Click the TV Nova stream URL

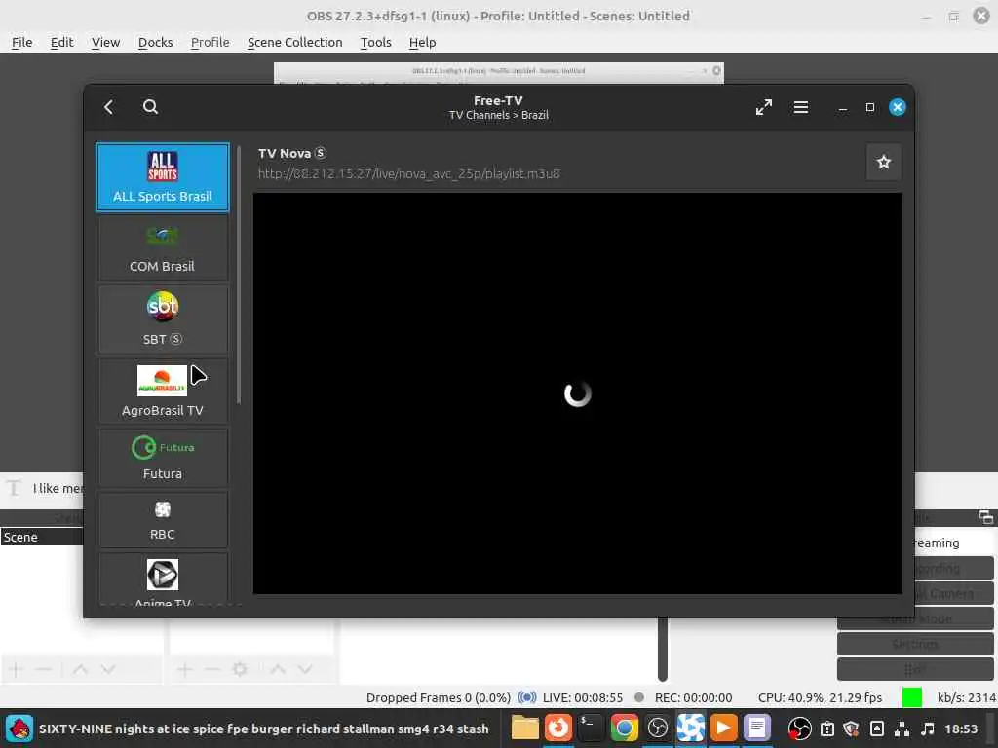point(408,173)
